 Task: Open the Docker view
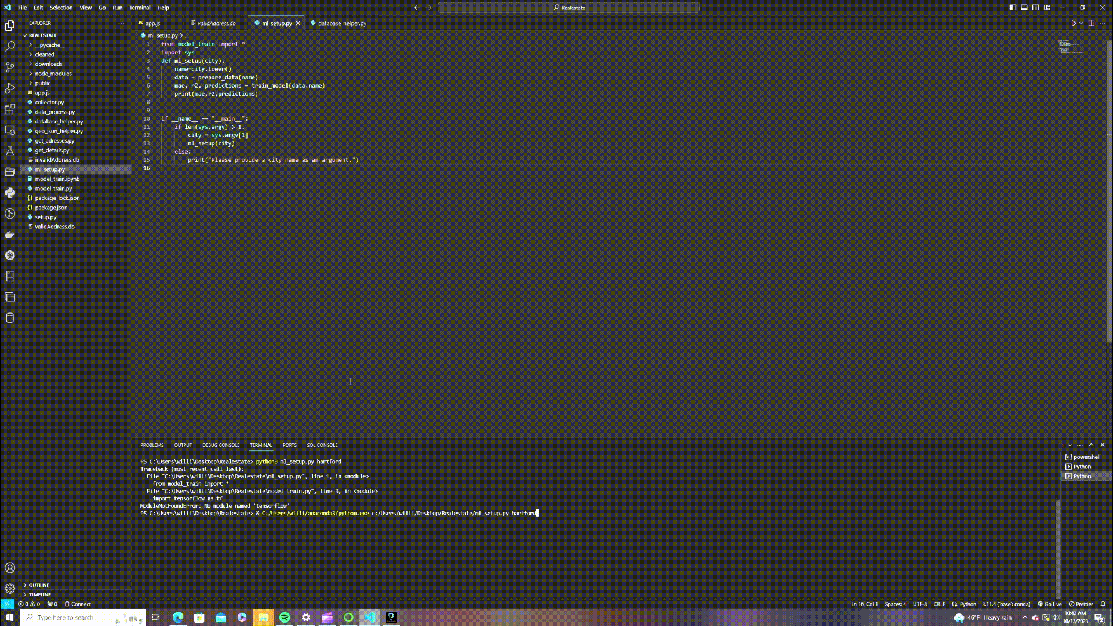[x=10, y=234]
